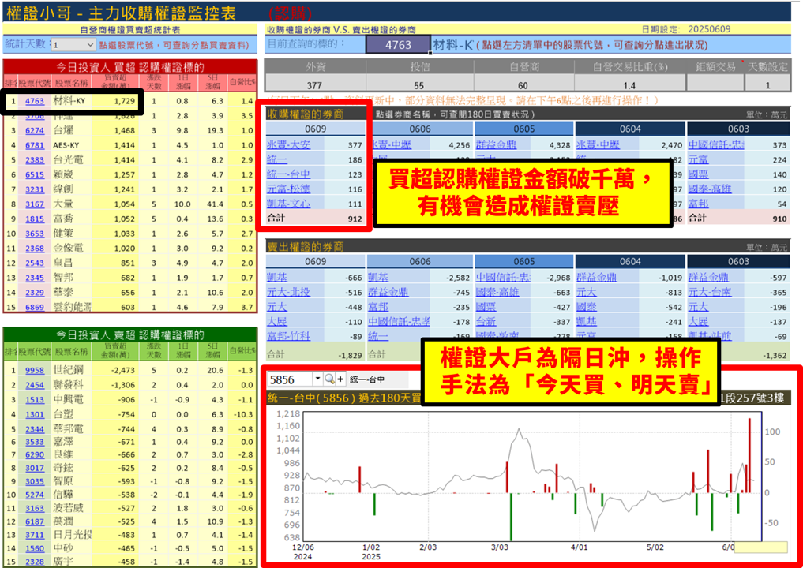803x568 pixels.
Task: Click broker 凱基 in 0606 sellers column
Action: coord(378,278)
